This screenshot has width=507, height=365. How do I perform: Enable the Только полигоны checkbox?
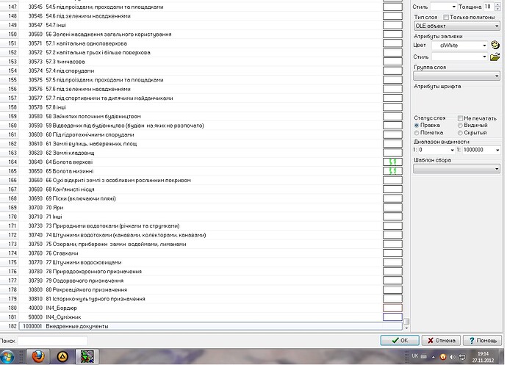coord(446,17)
